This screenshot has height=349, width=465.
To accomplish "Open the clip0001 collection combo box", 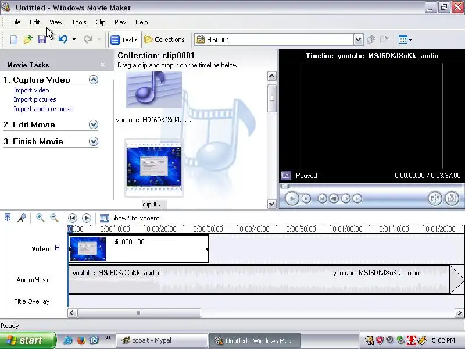I will pos(279,40).
